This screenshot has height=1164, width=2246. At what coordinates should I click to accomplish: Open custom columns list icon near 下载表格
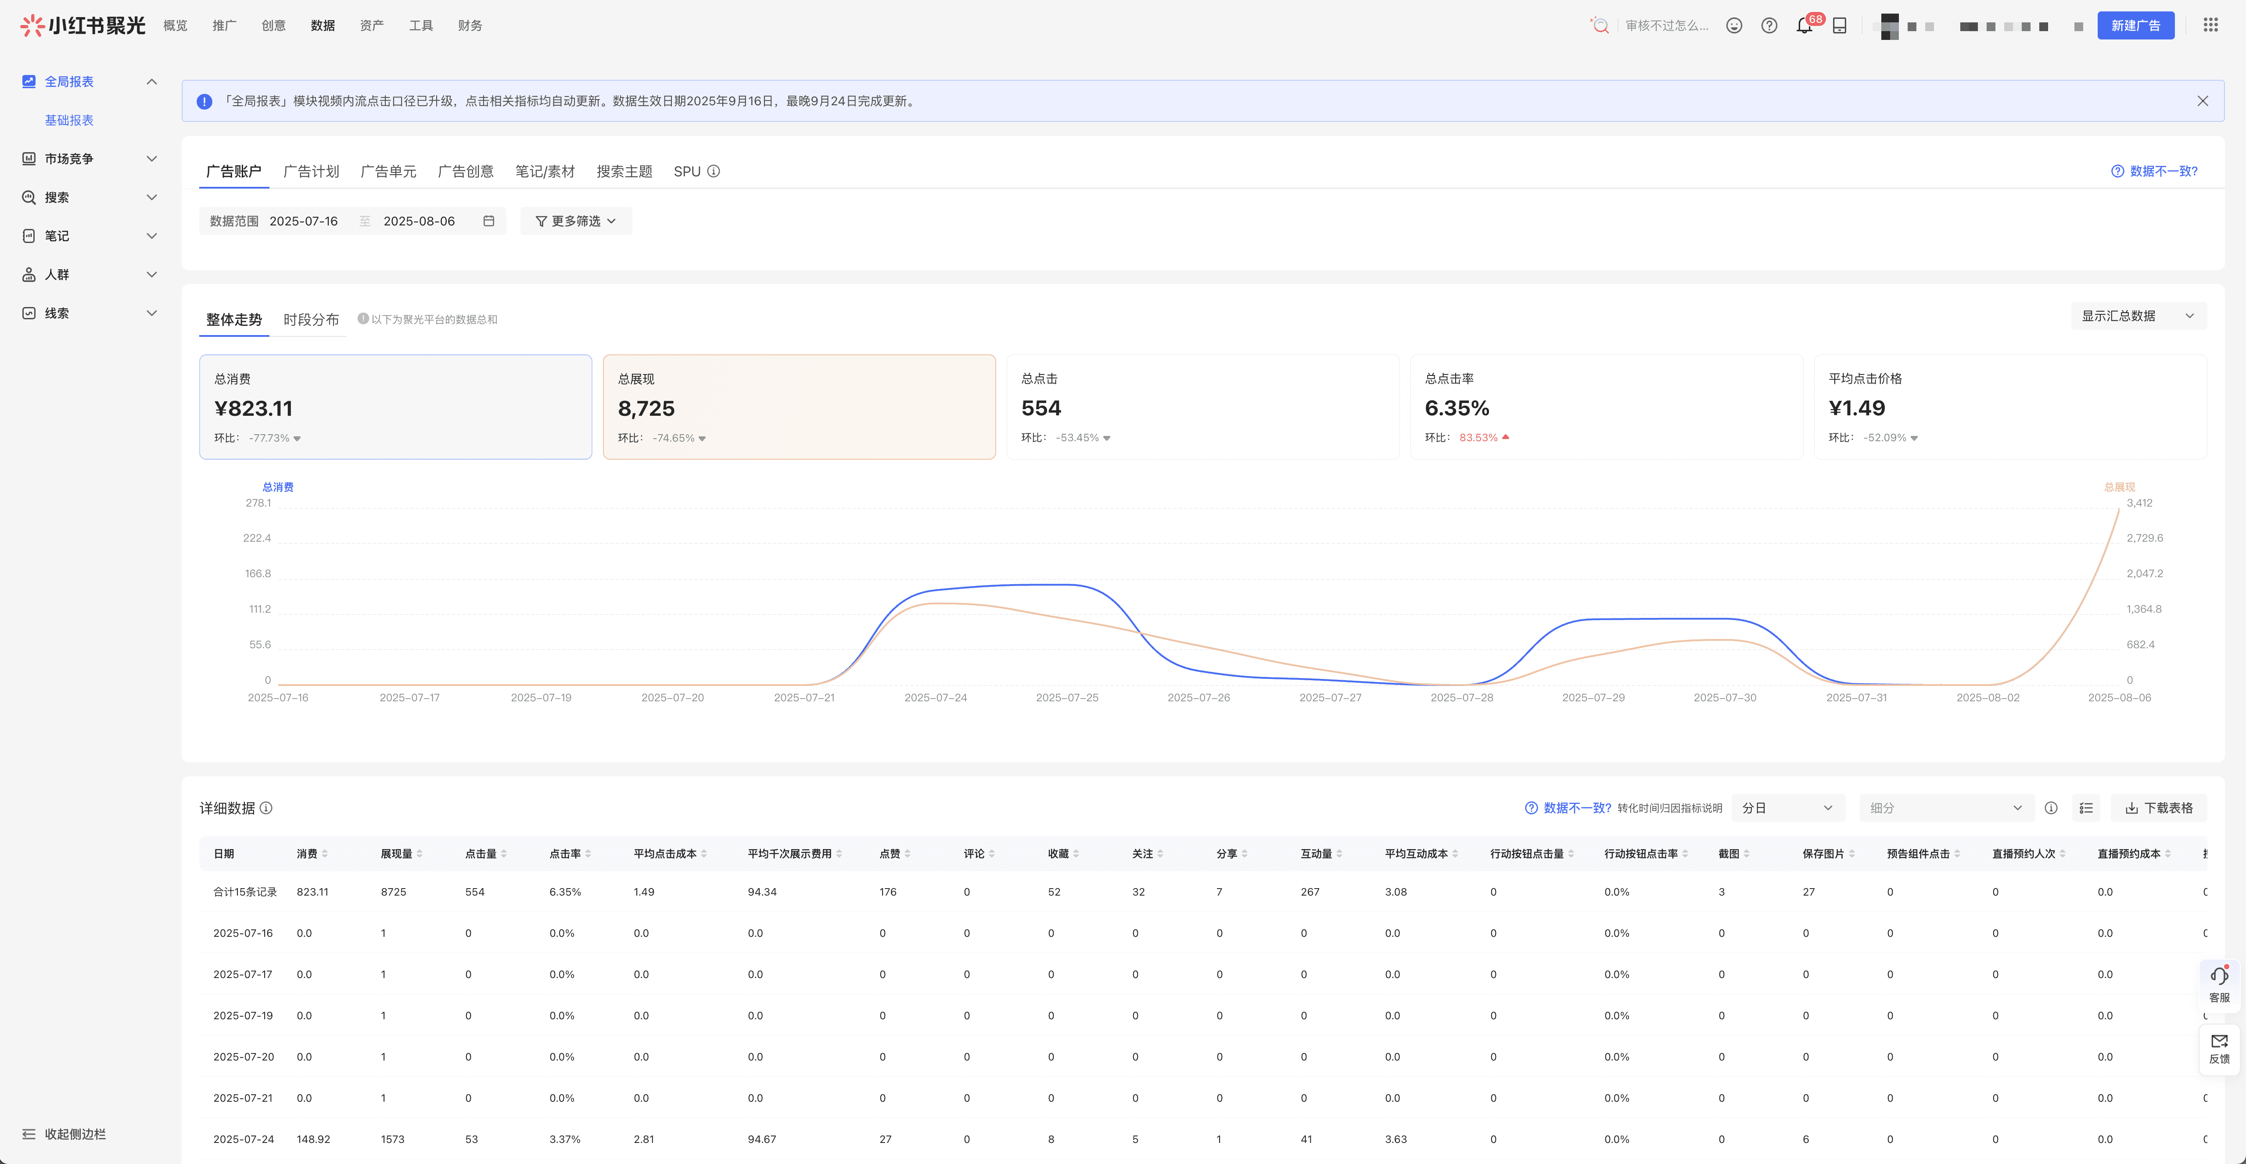coord(2086,808)
